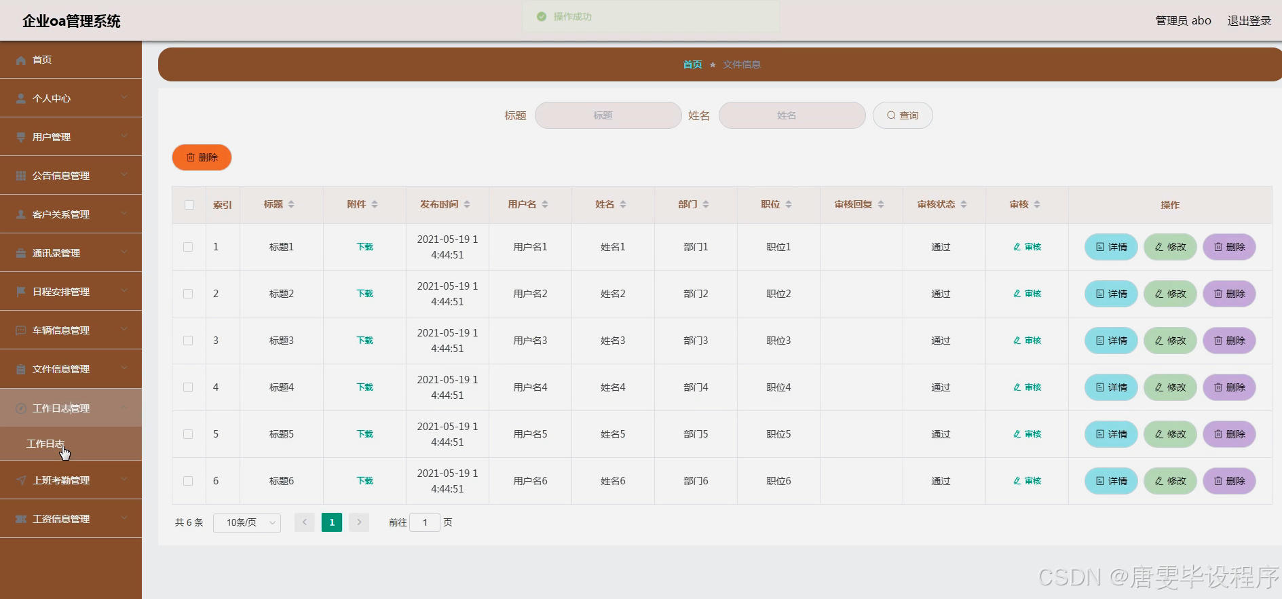Click 修改 for row 标题6
Screen dimensions: 1282x599
click(1170, 481)
